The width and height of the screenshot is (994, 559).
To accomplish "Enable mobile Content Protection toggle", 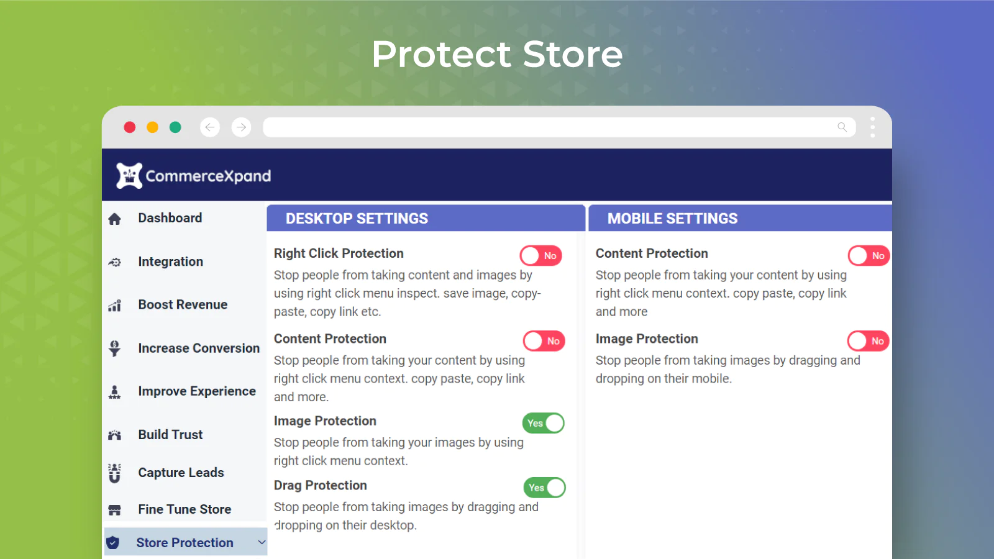I will point(868,256).
